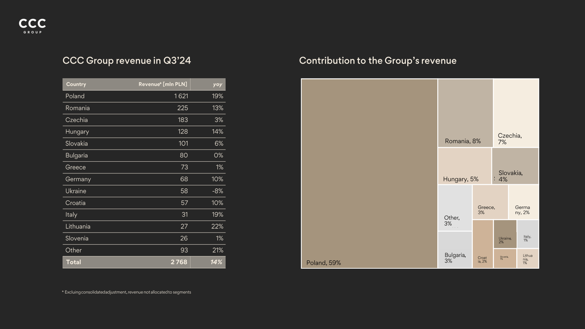Screen dimensions: 585x329
Task: Select the Czechia row label in table
Action: (x=76, y=120)
